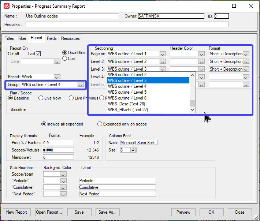Select the Cost radio button
This screenshot has width=260, height=221.
click(65, 59)
